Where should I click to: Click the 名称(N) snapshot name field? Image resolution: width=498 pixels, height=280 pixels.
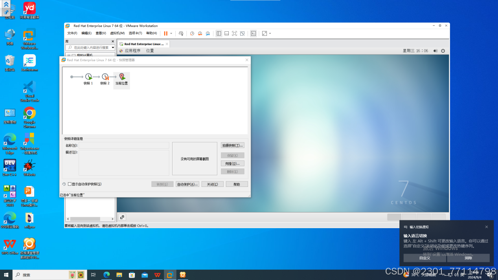pyautogui.click(x=124, y=145)
